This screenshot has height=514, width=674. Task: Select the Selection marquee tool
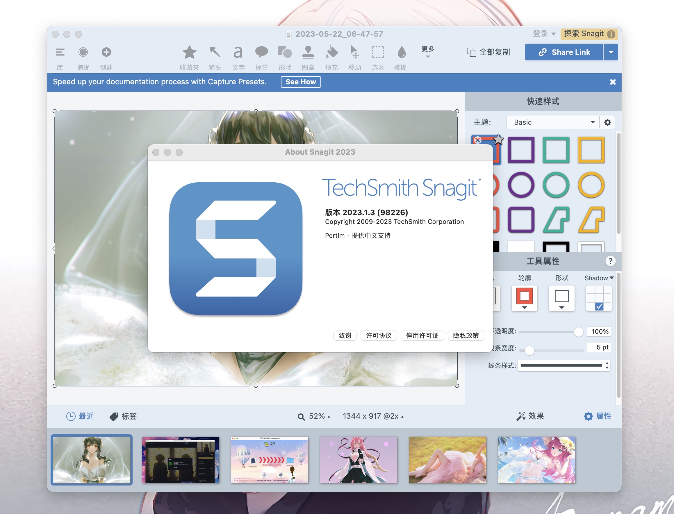pos(378,52)
